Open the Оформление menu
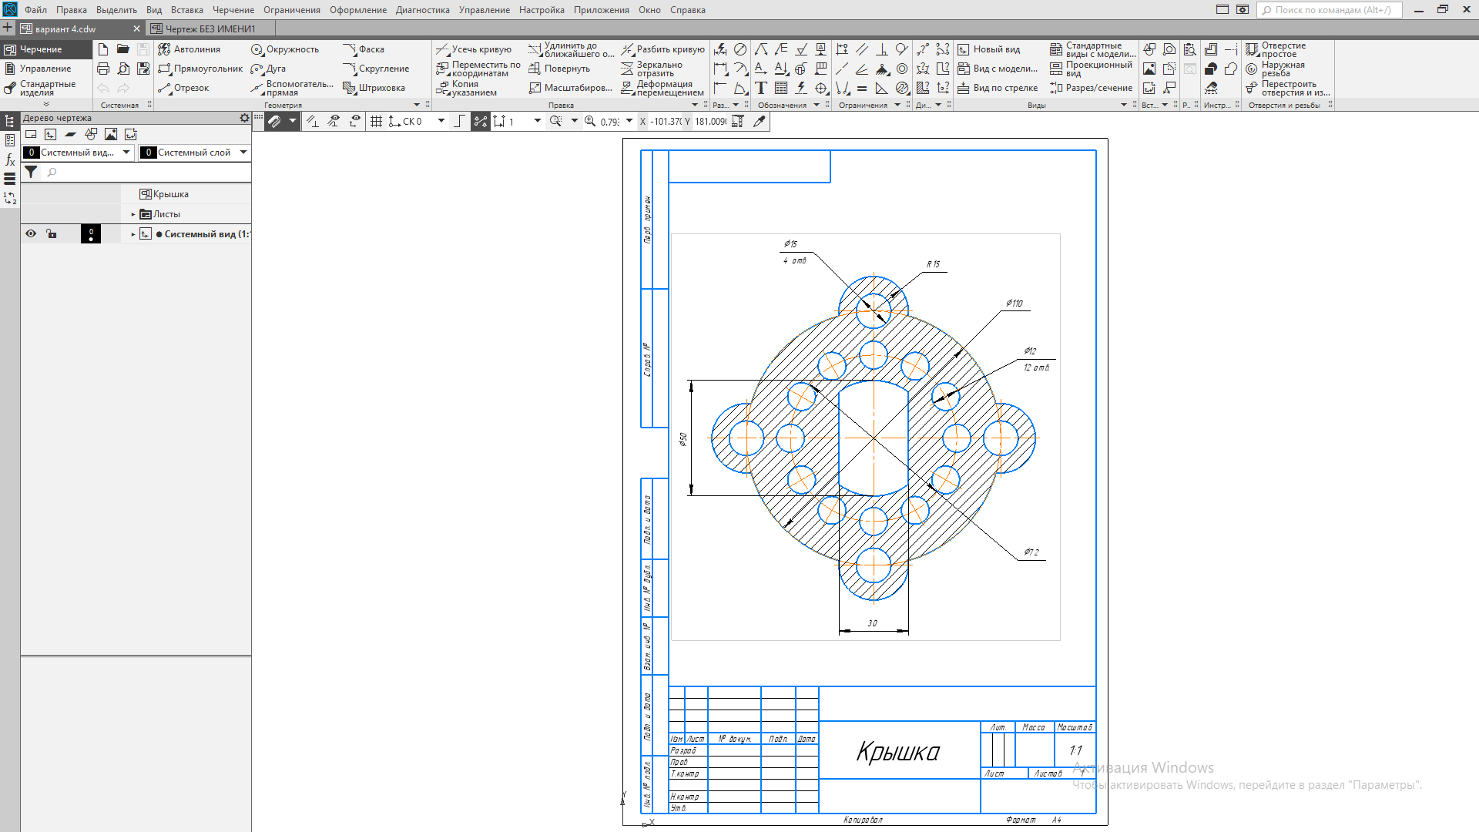 click(357, 10)
